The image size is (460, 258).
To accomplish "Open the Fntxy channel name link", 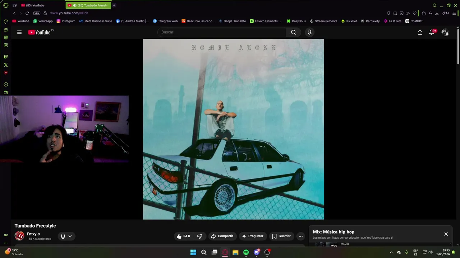I will point(32,234).
